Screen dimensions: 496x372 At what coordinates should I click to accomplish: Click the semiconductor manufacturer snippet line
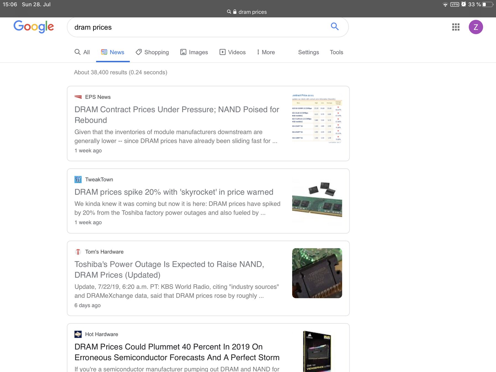point(177,369)
